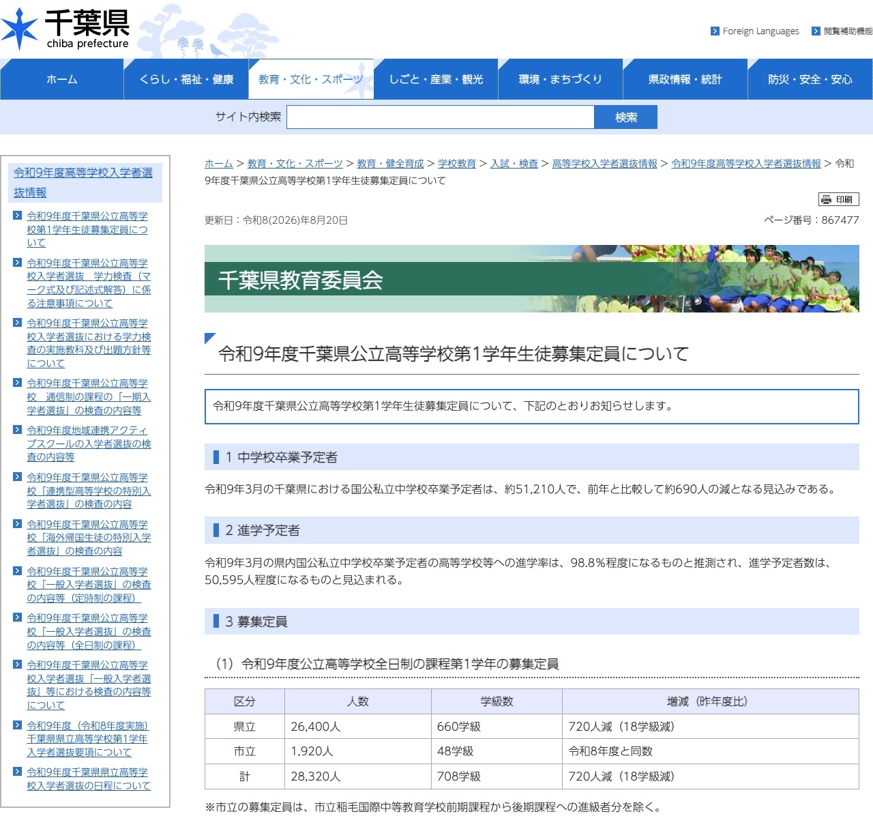Open sidebar link 一般入学者選抜(定時制の課程)
The image size is (873, 829).
point(89,585)
